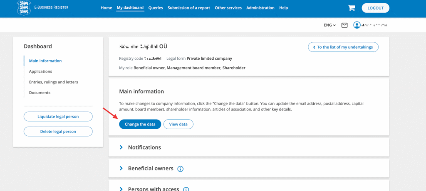Click info icon next to Beneficial owners

(x=180, y=169)
